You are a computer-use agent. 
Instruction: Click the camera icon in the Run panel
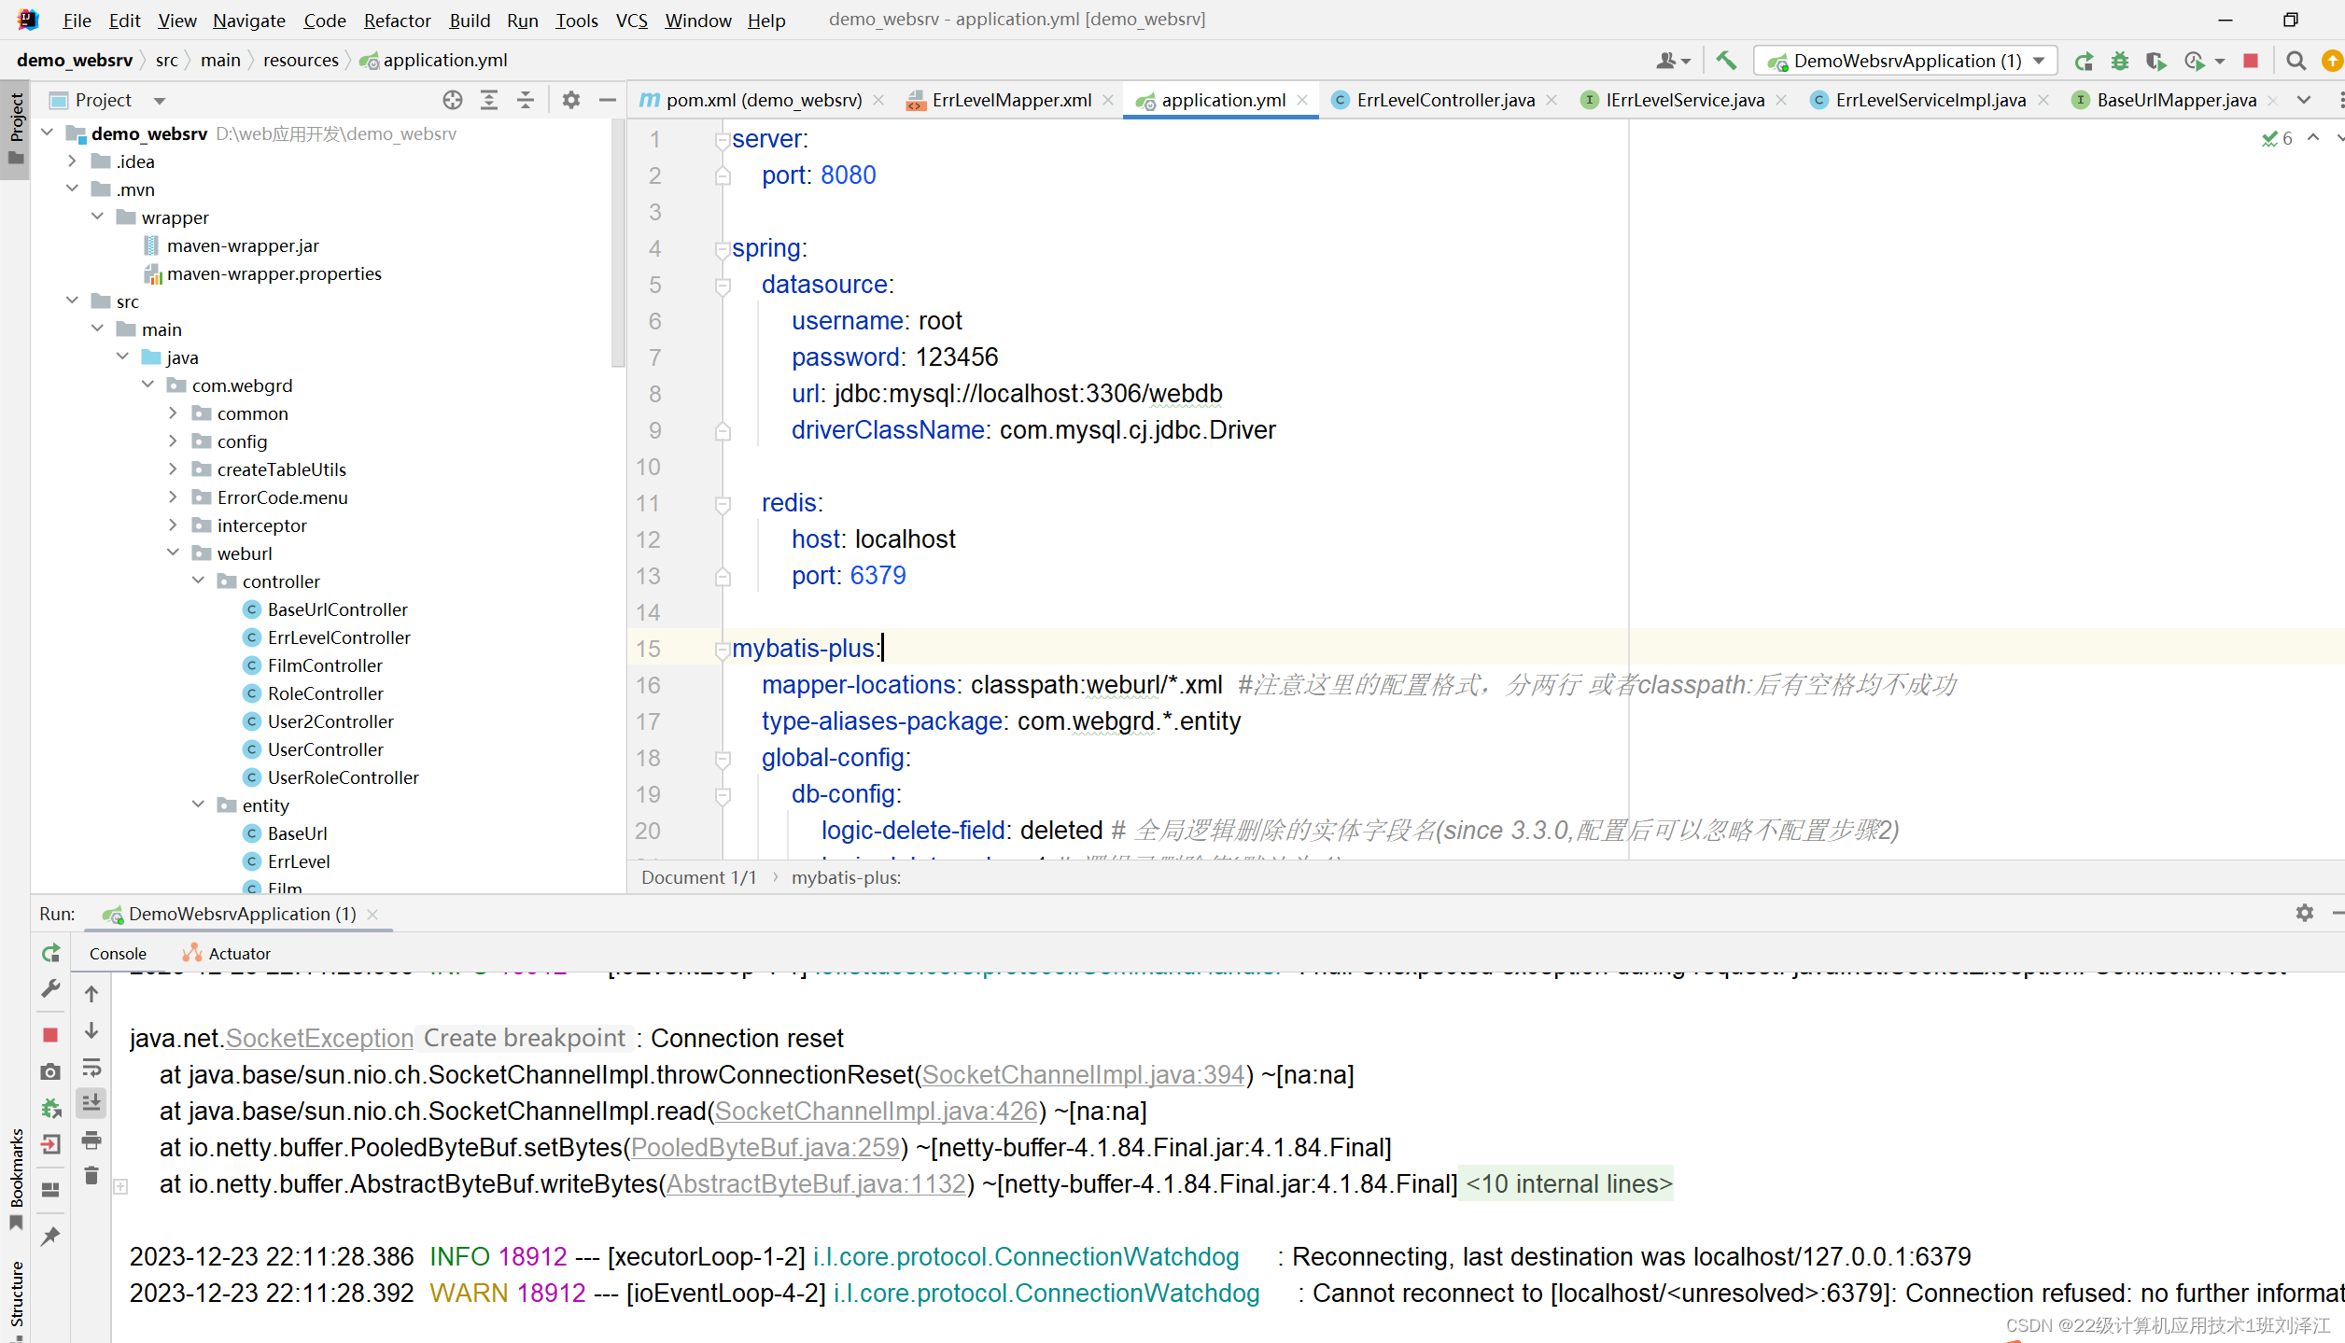click(x=50, y=1071)
